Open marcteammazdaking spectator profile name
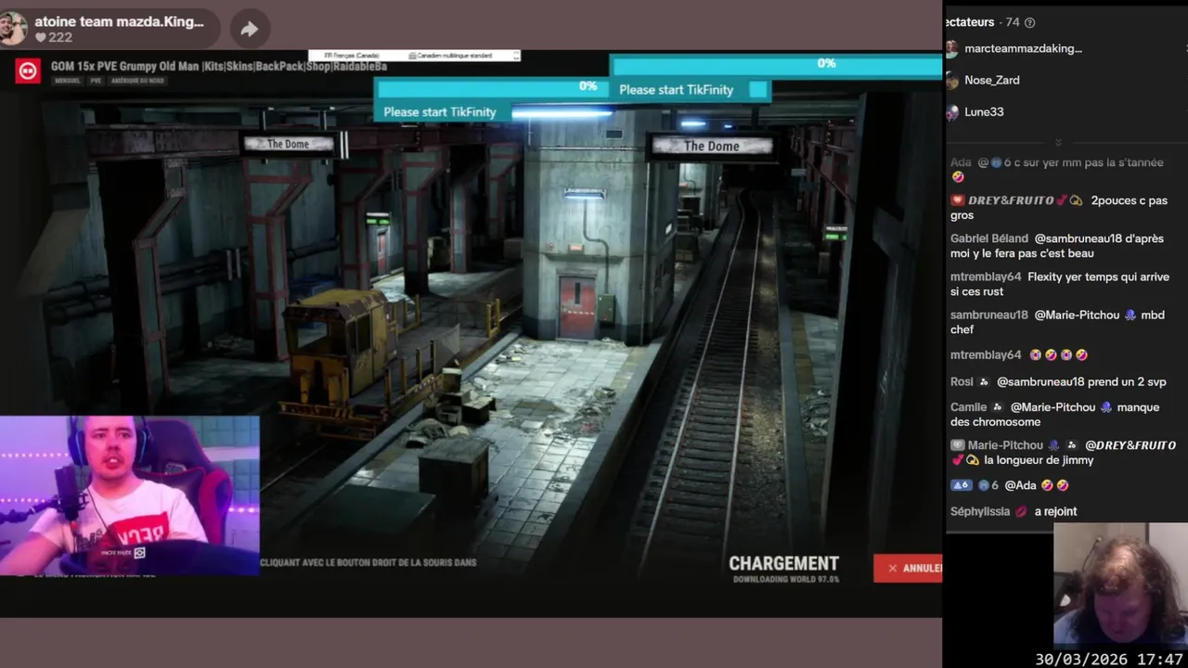This screenshot has width=1188, height=668. tap(1023, 48)
